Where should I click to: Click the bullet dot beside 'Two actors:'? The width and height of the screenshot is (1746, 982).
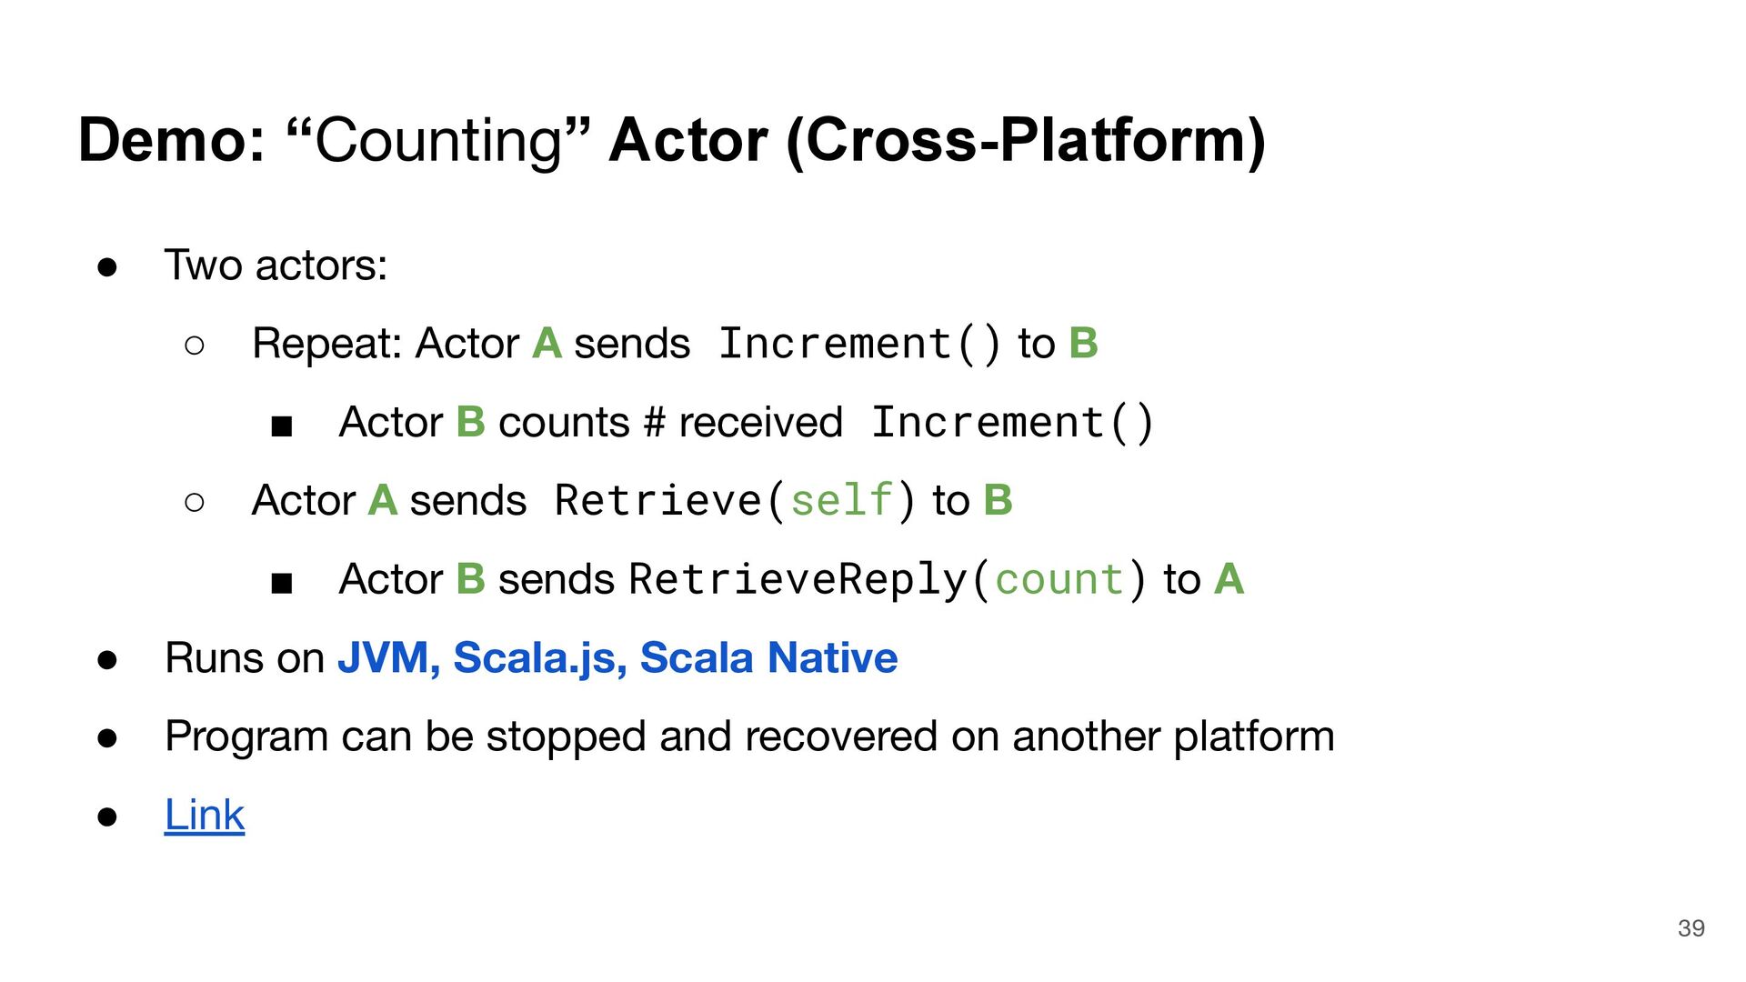(x=107, y=267)
